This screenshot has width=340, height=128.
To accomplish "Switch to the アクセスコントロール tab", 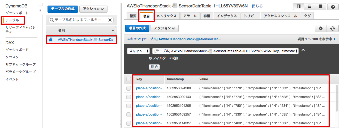I will coord(280,16).
